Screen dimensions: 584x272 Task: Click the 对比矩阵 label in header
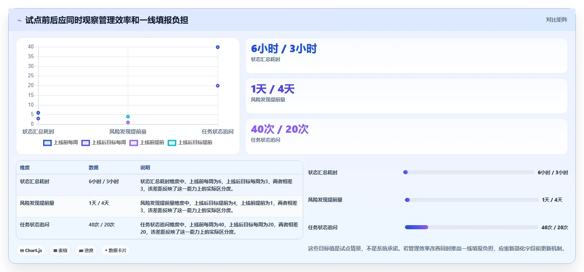(556, 20)
